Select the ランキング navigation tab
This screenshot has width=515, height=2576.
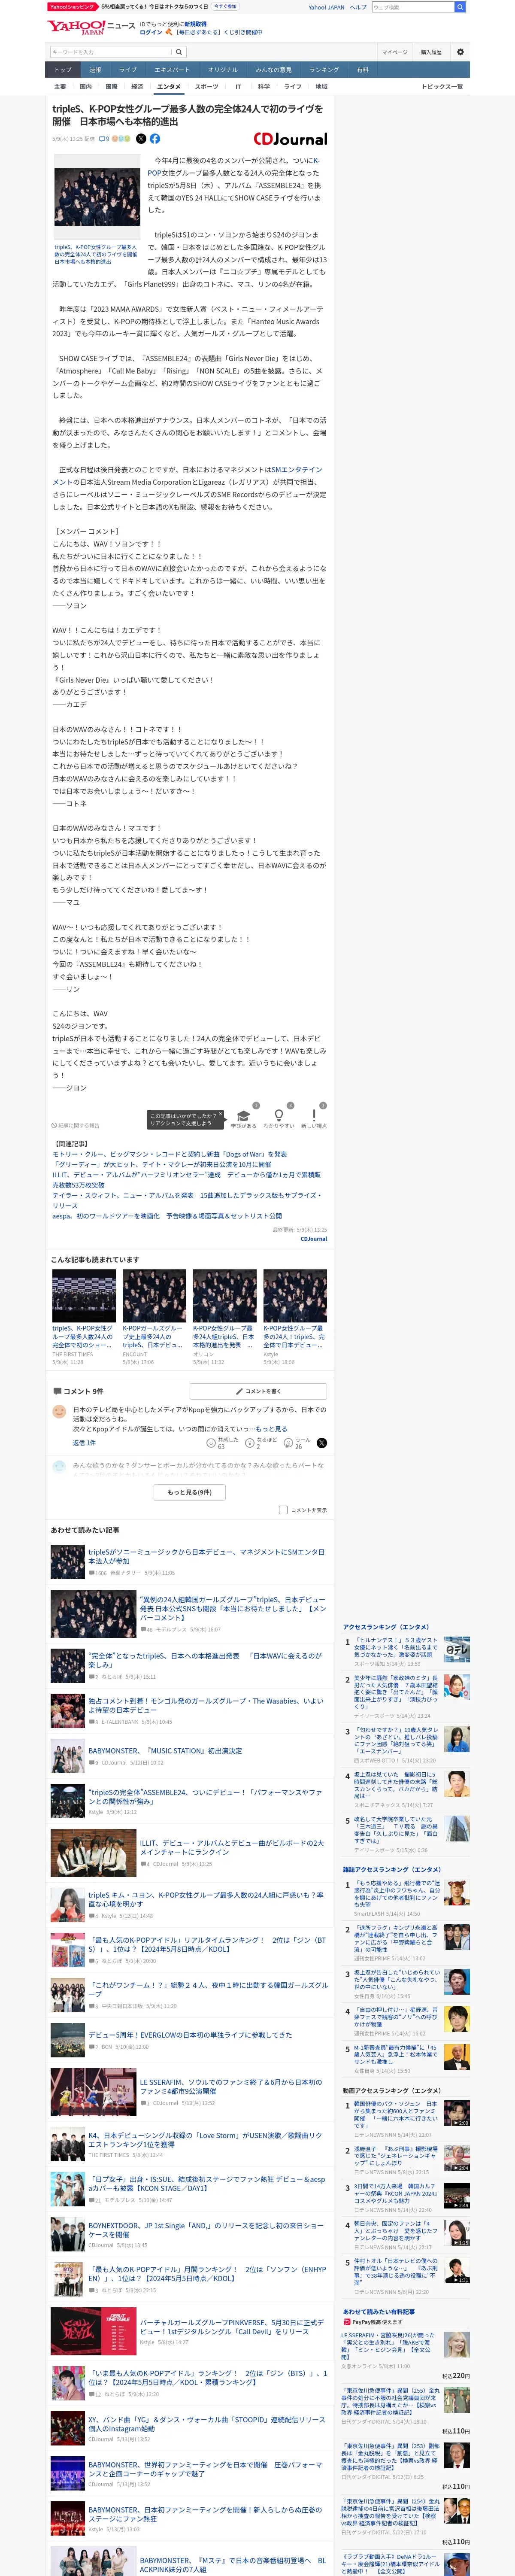pyautogui.click(x=324, y=70)
